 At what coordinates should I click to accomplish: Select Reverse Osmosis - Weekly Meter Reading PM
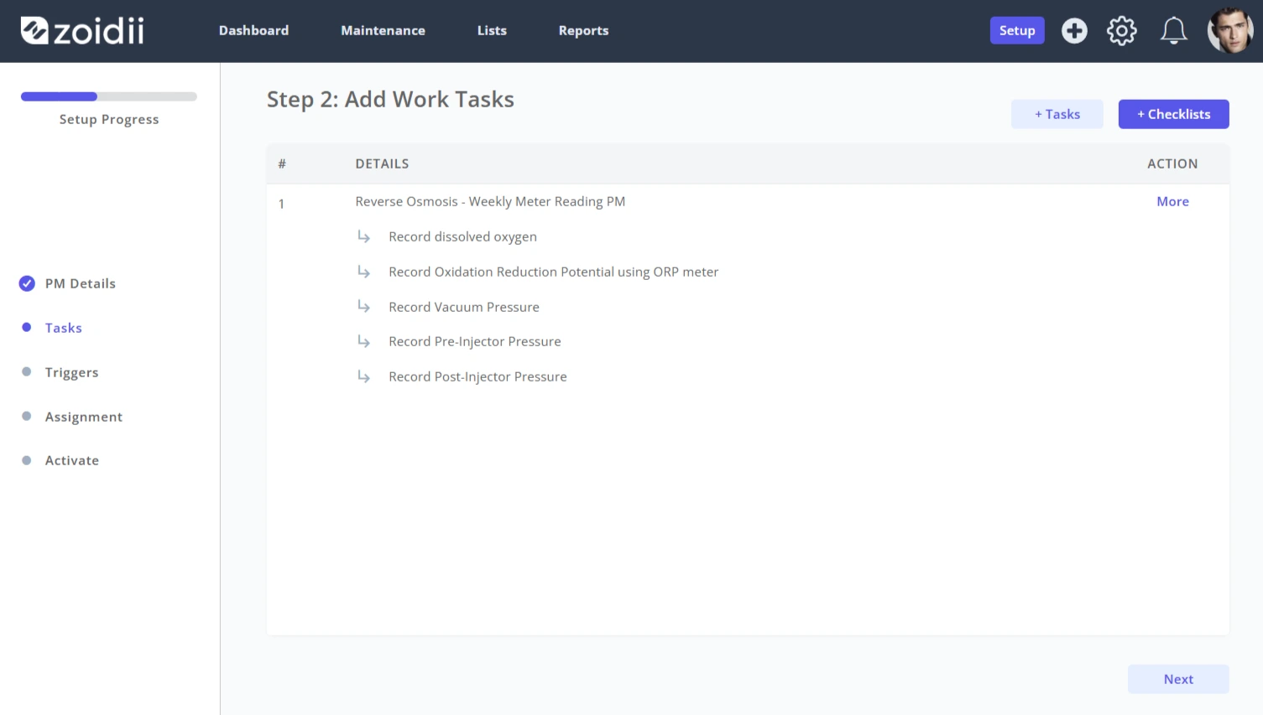490,201
